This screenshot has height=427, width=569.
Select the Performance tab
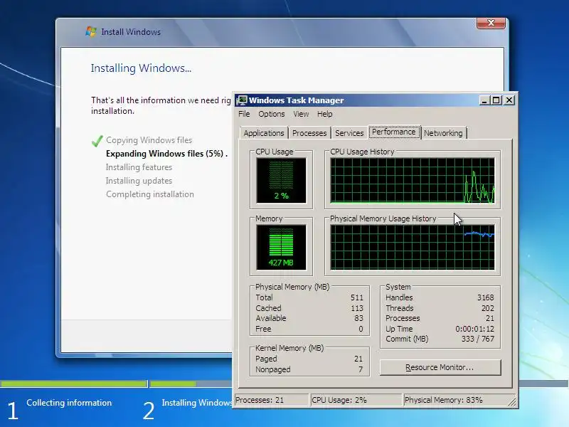tap(394, 132)
